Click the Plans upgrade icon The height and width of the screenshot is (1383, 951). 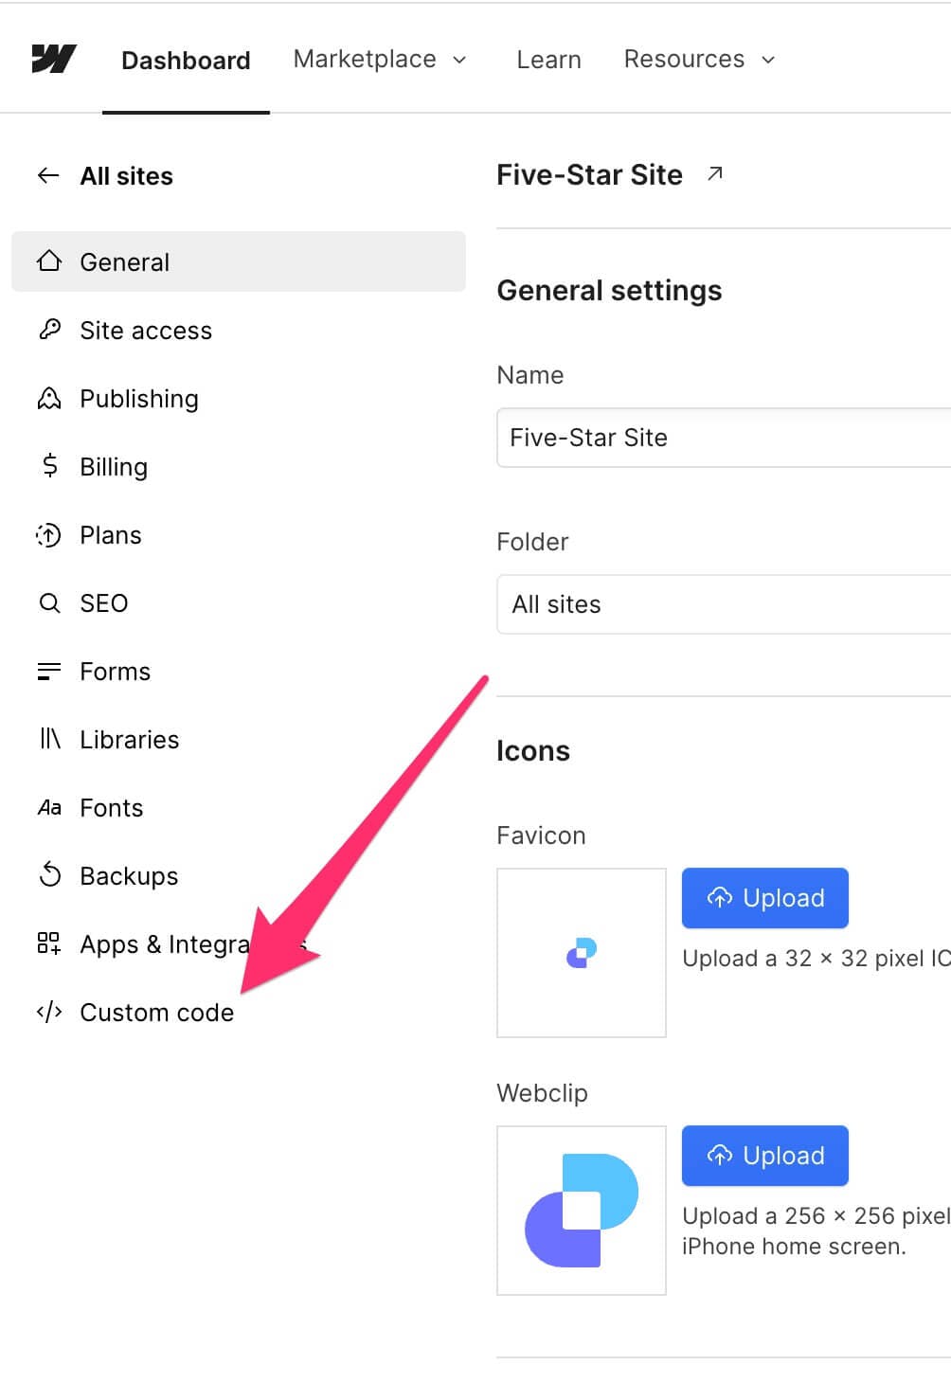[49, 534]
